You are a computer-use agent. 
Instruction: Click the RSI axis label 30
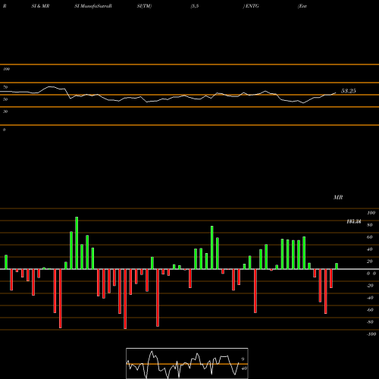pyautogui.click(x=5, y=111)
